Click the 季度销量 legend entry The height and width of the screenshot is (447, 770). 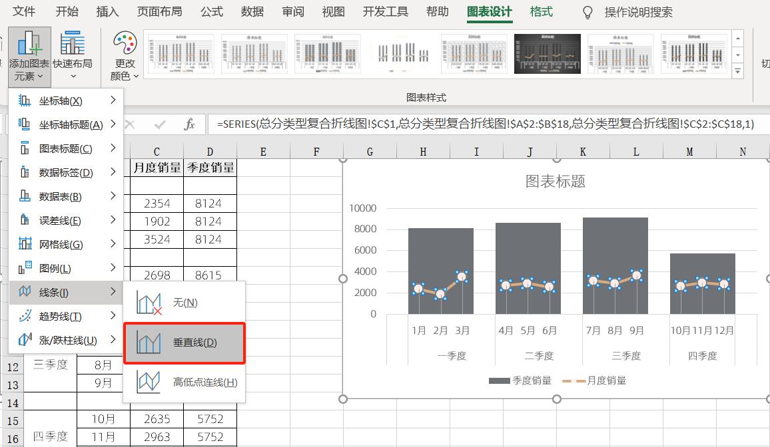tap(520, 380)
